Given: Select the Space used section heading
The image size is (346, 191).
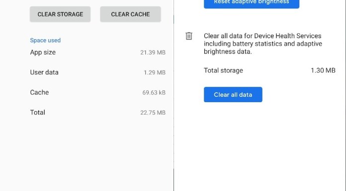Looking at the screenshot, I should [x=45, y=40].
